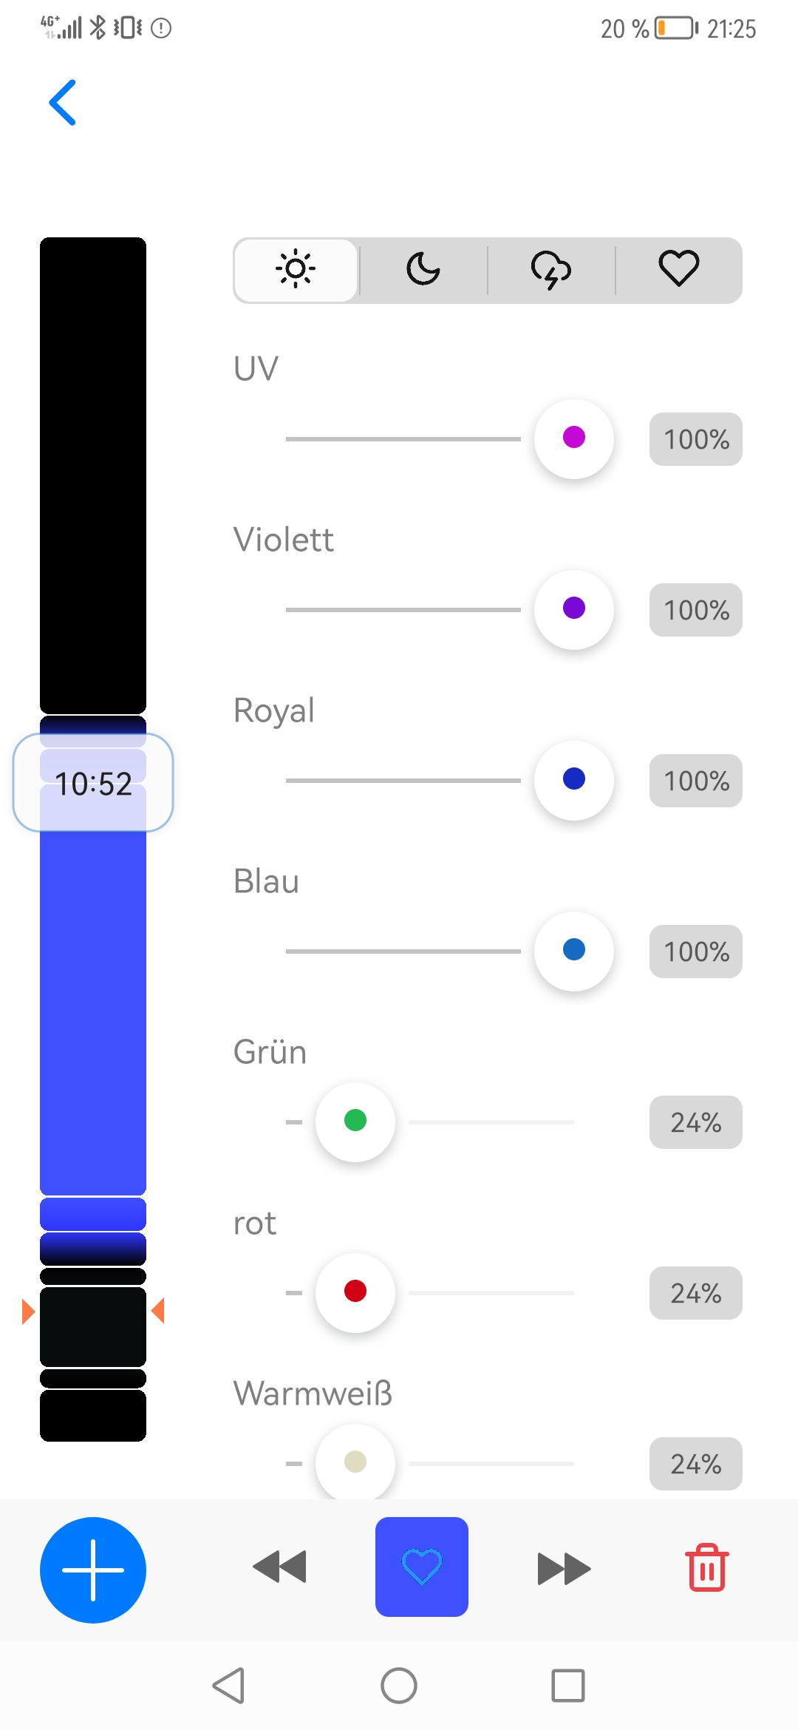Image resolution: width=798 pixels, height=1730 pixels.
Task: Open the heart favorites tab
Action: (x=678, y=270)
